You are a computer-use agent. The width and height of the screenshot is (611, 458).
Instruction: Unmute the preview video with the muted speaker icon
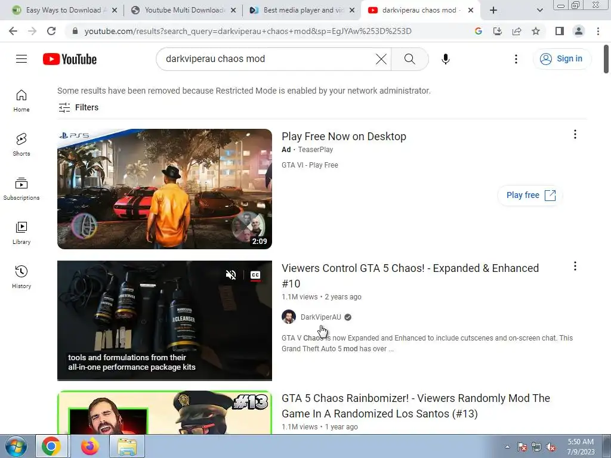click(231, 275)
